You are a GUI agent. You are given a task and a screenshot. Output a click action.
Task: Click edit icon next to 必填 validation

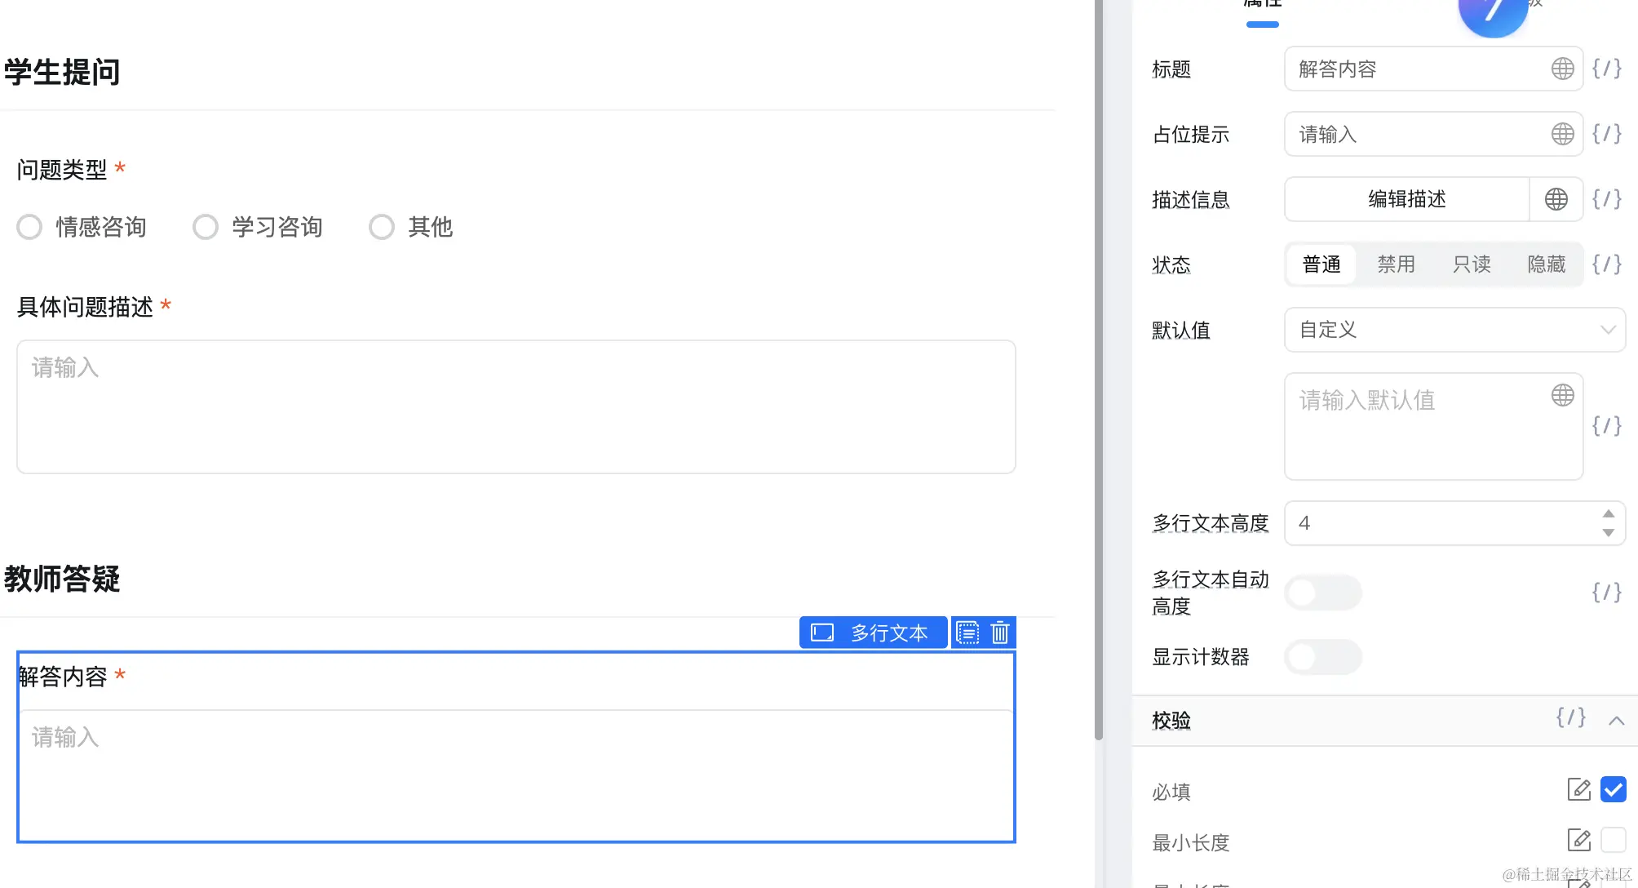(x=1578, y=789)
